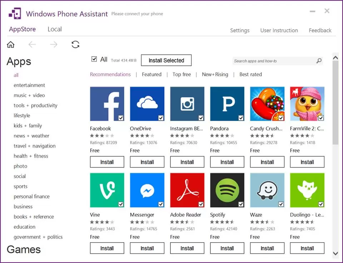The height and width of the screenshot is (263, 343).
Task: Select the travel + navigation category
Action: (x=35, y=146)
